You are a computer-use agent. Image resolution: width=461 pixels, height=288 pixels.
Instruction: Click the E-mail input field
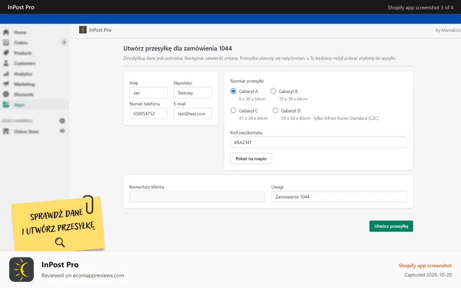click(x=192, y=114)
